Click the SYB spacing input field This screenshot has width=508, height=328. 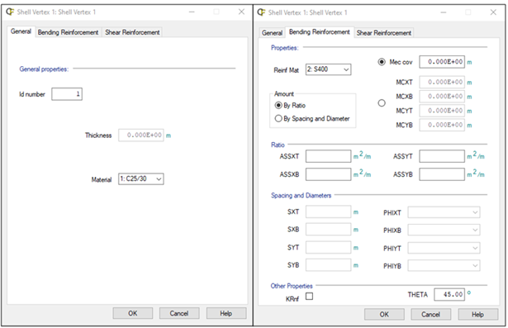coord(328,265)
